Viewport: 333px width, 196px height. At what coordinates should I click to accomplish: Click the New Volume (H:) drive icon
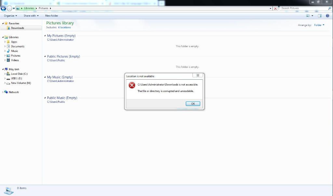pos(8,83)
